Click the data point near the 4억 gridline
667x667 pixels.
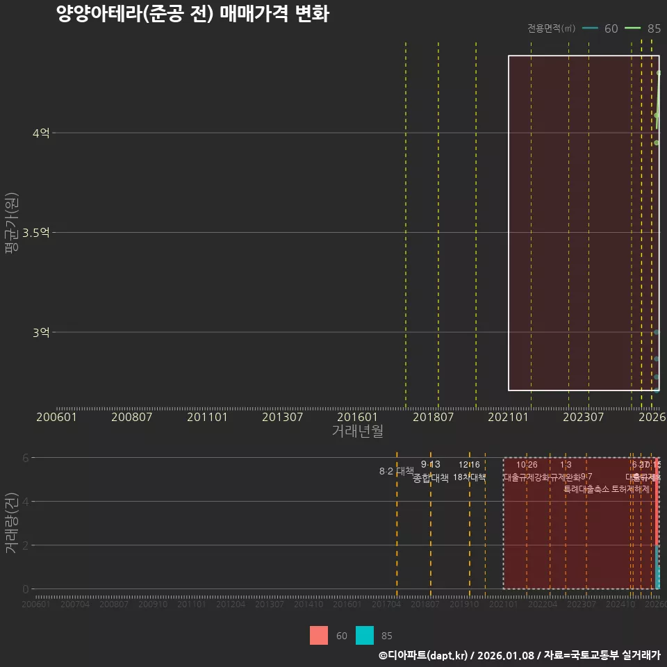657,142
